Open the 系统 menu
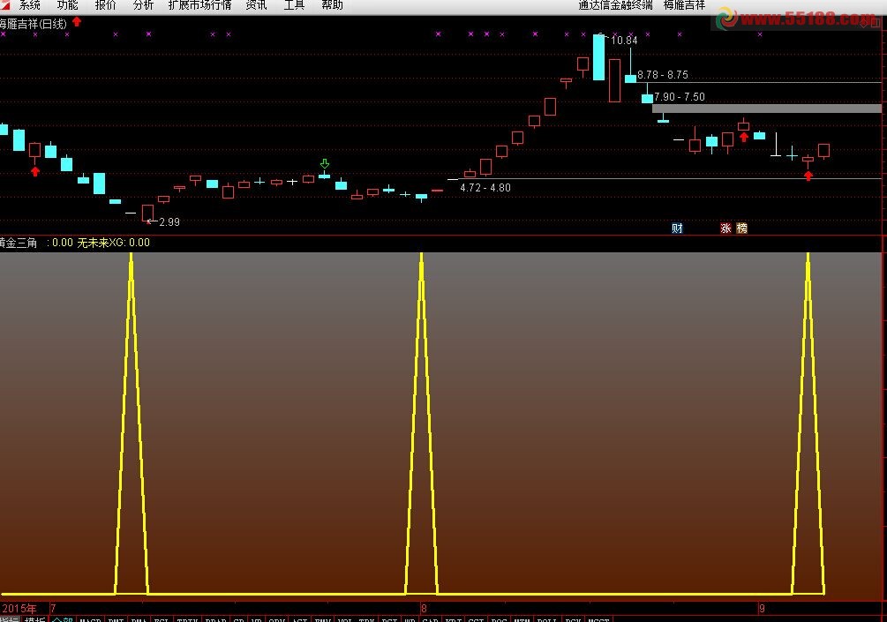Viewport: 887px width, 622px height. (x=29, y=5)
